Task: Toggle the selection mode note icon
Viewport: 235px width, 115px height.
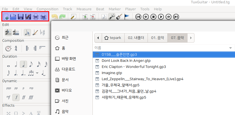Action: click(27, 33)
